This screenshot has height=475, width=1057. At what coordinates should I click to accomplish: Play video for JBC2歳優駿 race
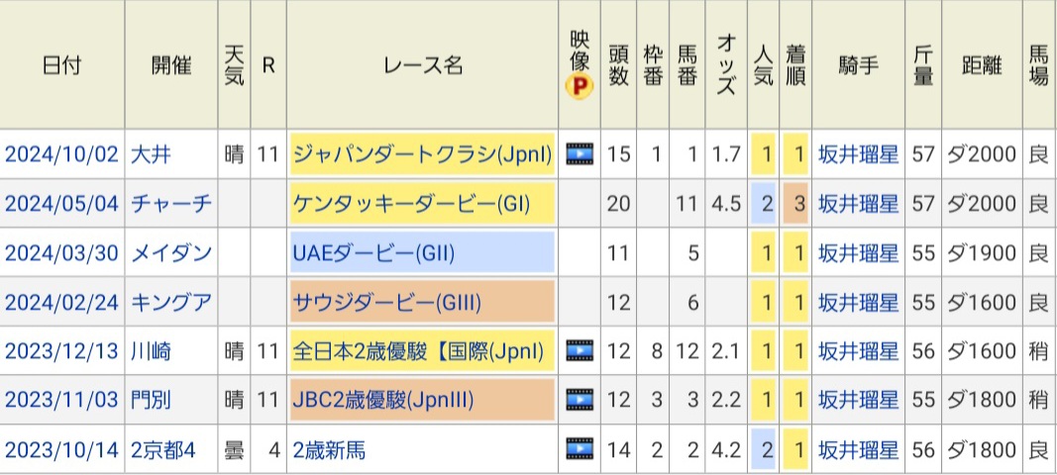(580, 400)
